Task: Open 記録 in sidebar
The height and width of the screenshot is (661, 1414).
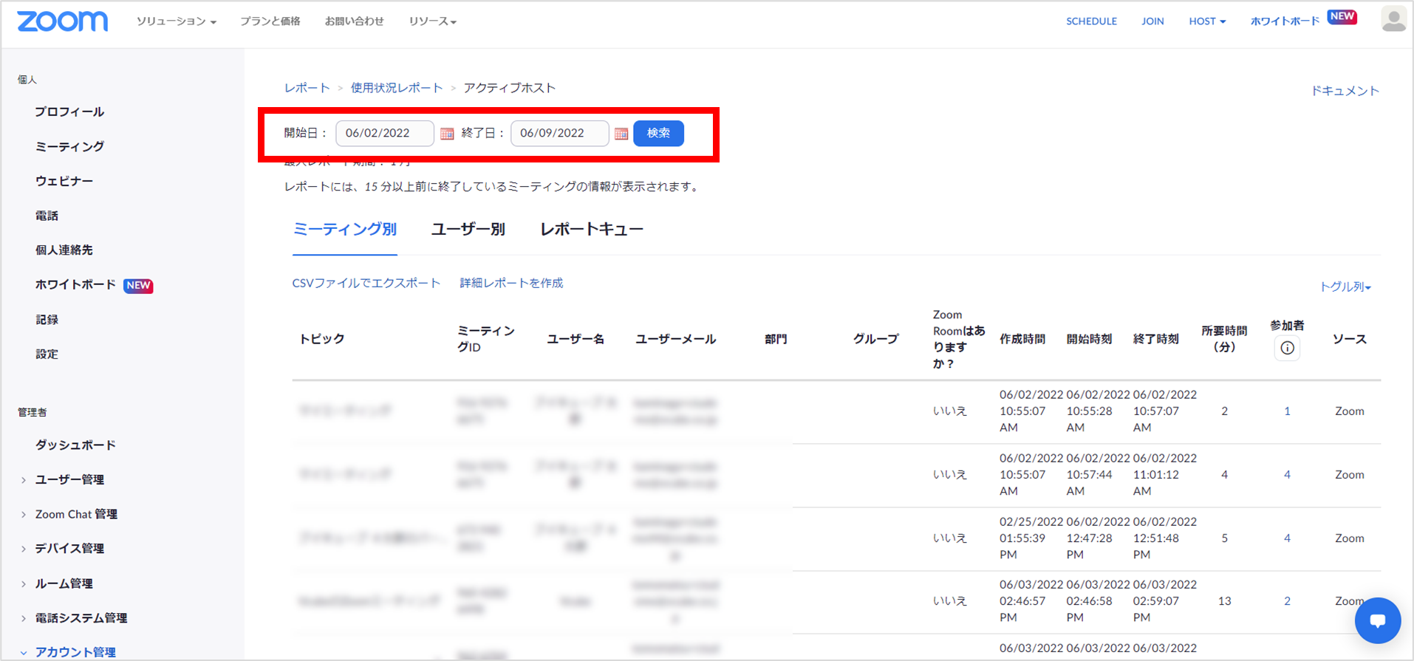Action: [x=47, y=319]
